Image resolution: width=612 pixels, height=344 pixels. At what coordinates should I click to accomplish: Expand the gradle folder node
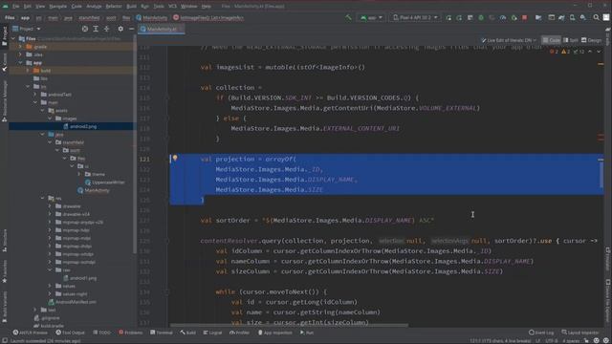pyautogui.click(x=20, y=47)
